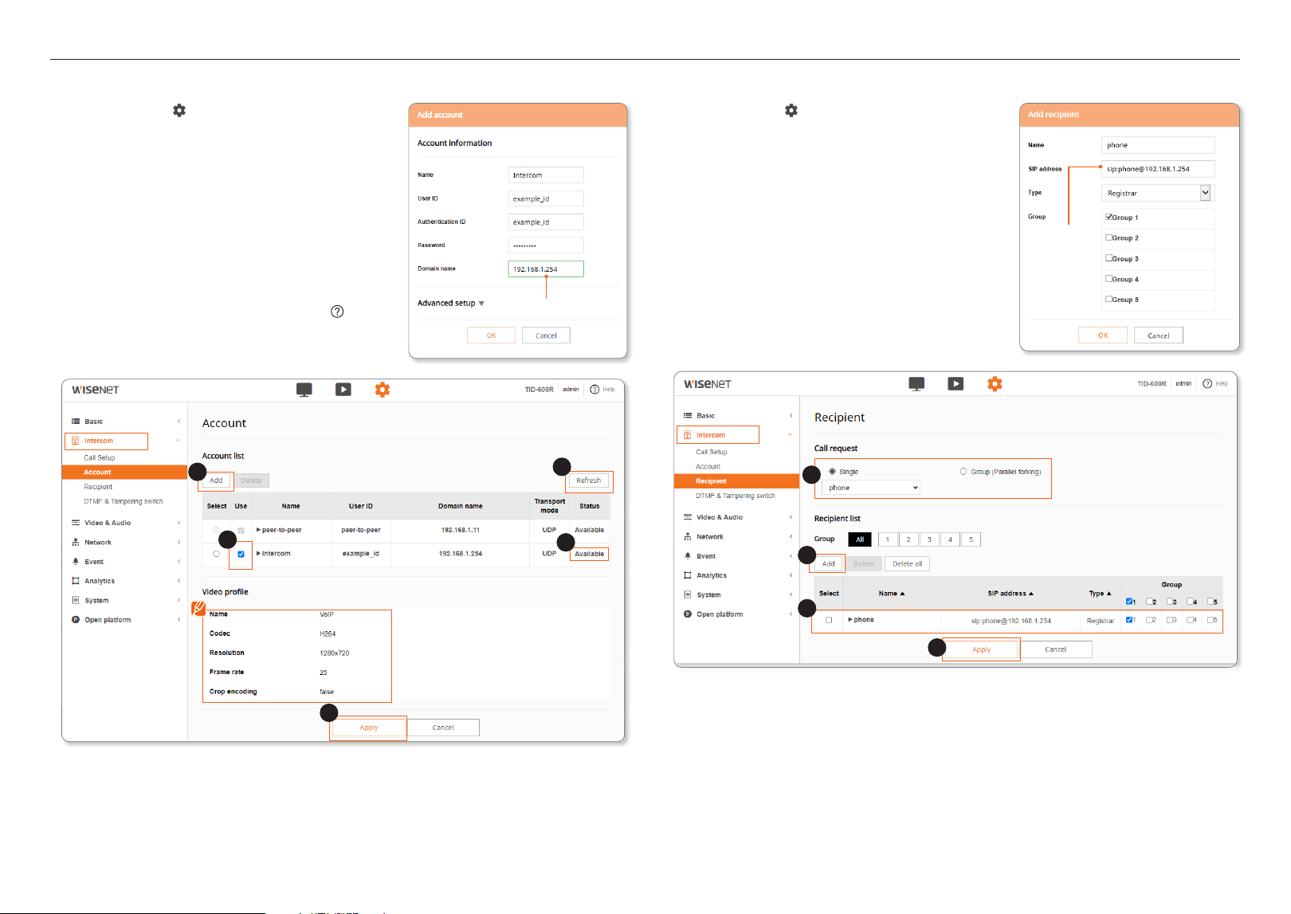
Task: Open the Type Registrar dropdown
Action: click(x=1156, y=193)
